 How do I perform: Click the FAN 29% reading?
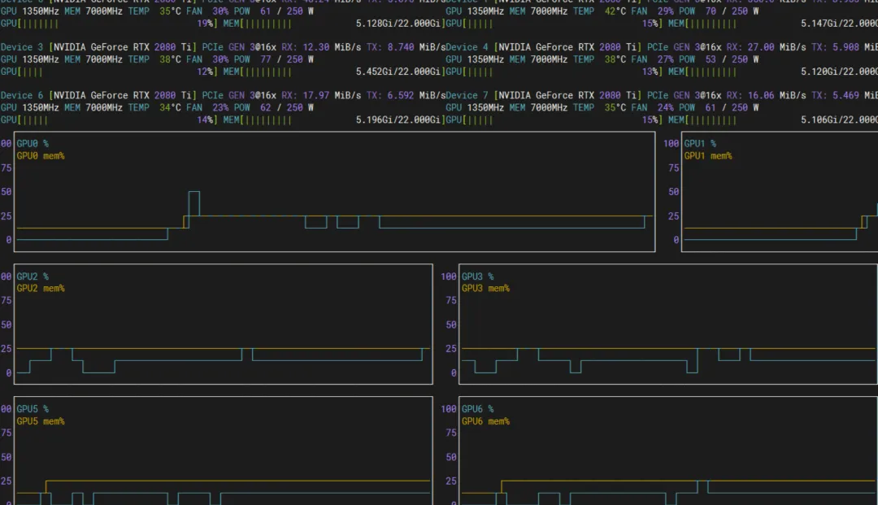click(x=652, y=11)
